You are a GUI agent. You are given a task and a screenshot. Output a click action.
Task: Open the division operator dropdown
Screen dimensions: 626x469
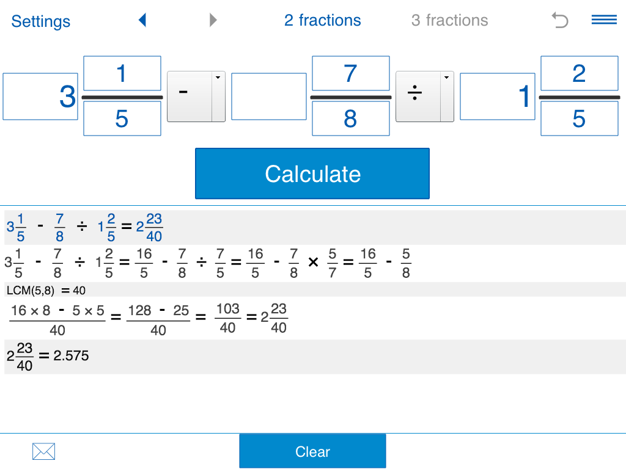424,96
